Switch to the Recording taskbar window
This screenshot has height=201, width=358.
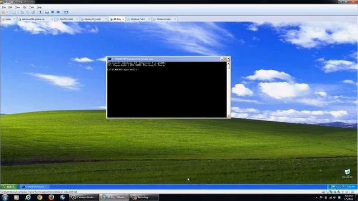pyautogui.click(x=144, y=197)
